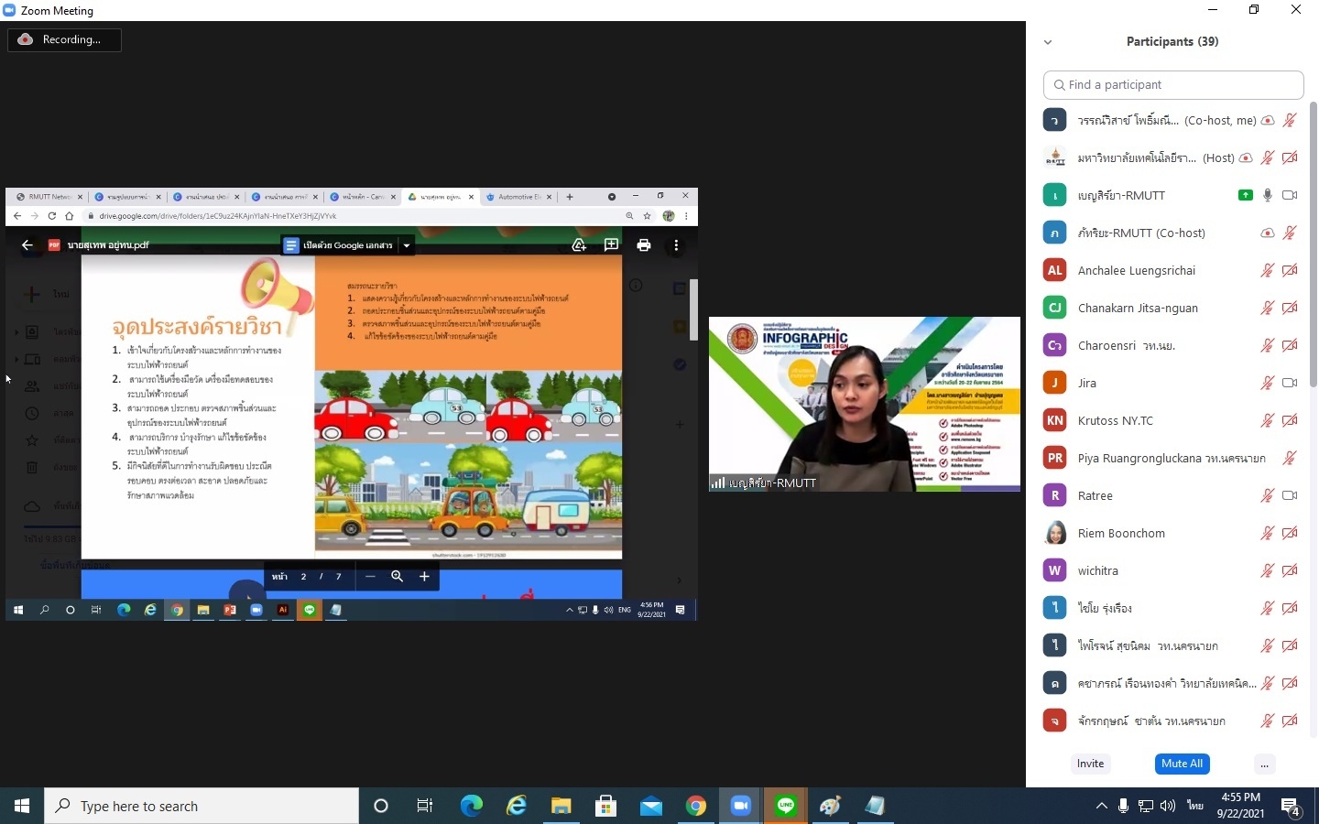Image resolution: width=1319 pixels, height=824 pixels.
Task: Show hidden icons in the system tray
Action: click(1101, 806)
